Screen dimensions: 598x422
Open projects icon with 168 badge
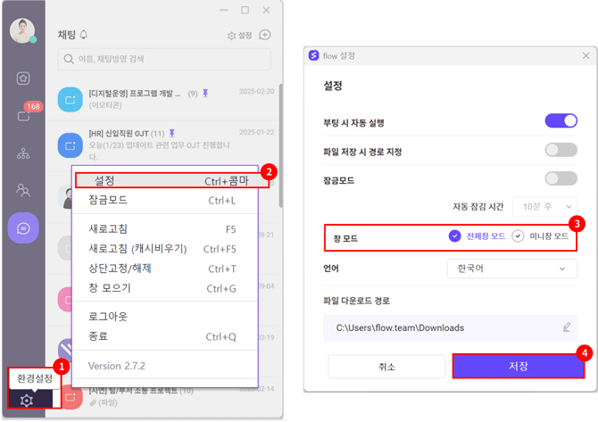click(23, 115)
